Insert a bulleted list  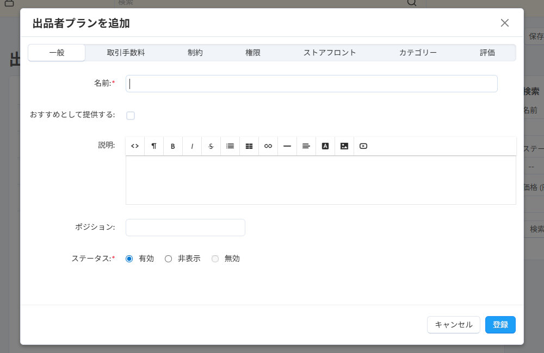click(230, 146)
